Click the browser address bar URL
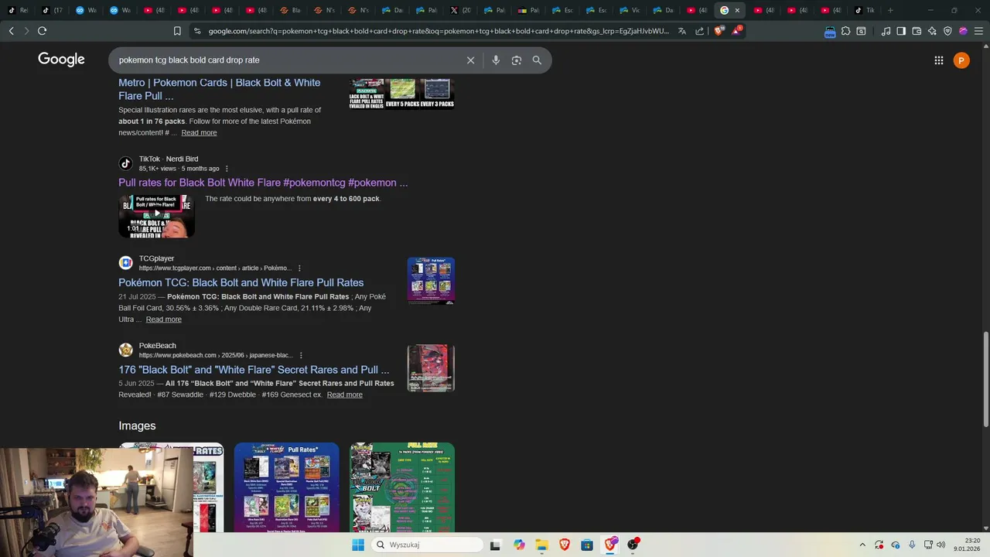Viewport: 990px width, 557px height. click(x=439, y=31)
